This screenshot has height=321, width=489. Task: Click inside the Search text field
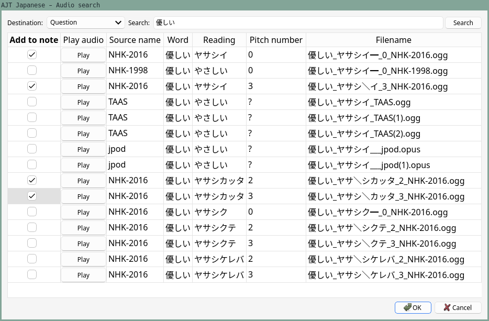(x=298, y=23)
